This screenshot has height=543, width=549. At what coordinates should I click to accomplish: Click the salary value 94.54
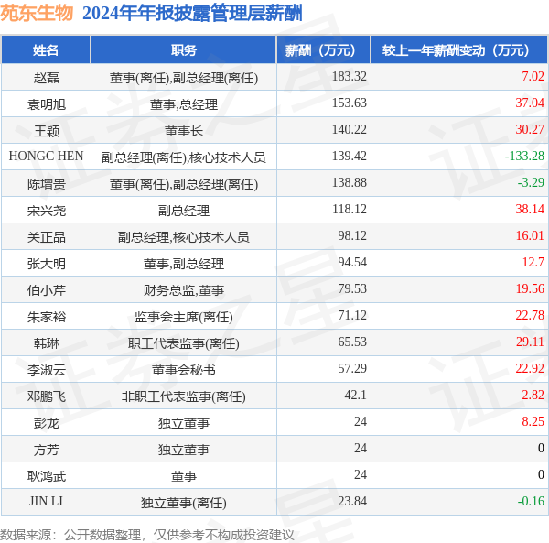(x=352, y=263)
